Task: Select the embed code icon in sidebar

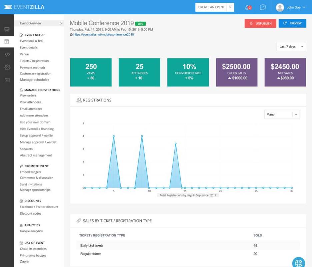Action: pyautogui.click(x=7, y=54)
